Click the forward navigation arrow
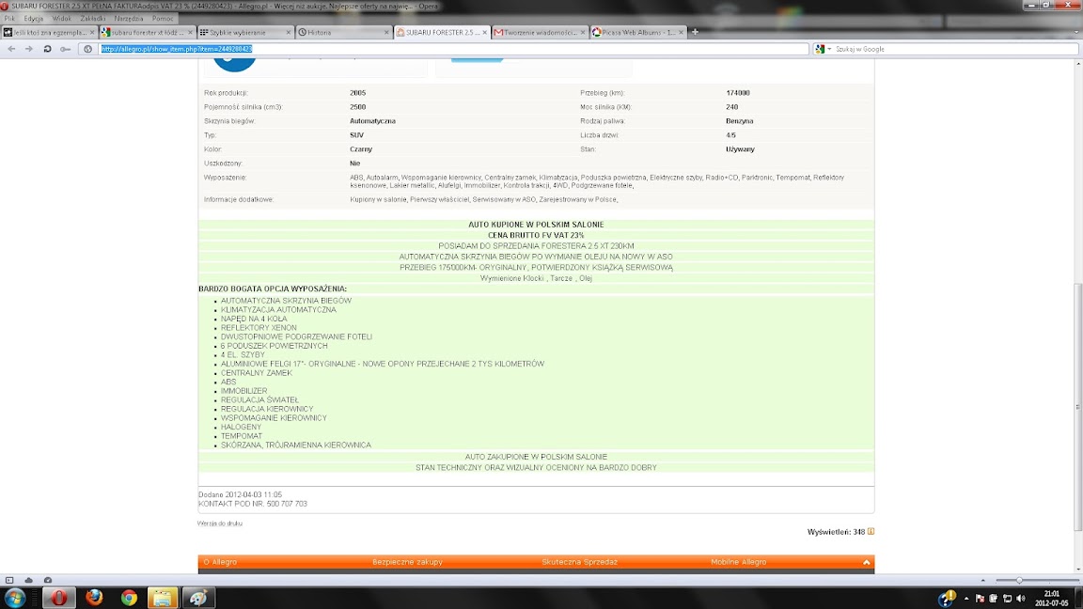Image resolution: width=1083 pixels, height=609 pixels. (29, 49)
